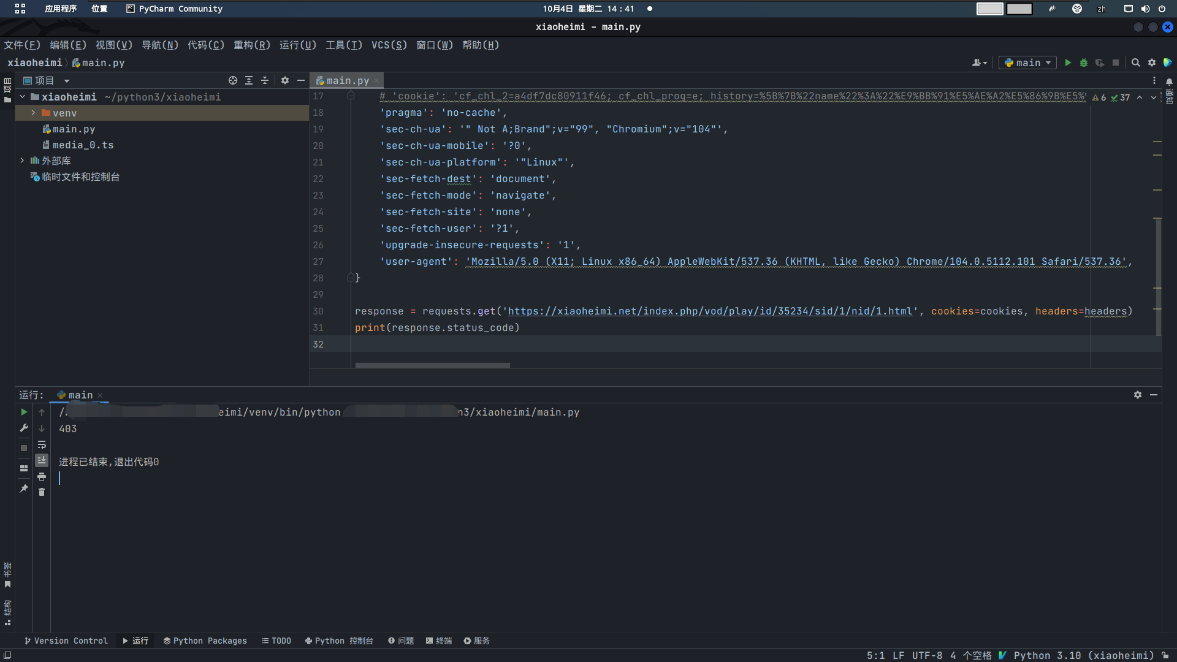Print the console output
1177x662 pixels.
(x=42, y=476)
